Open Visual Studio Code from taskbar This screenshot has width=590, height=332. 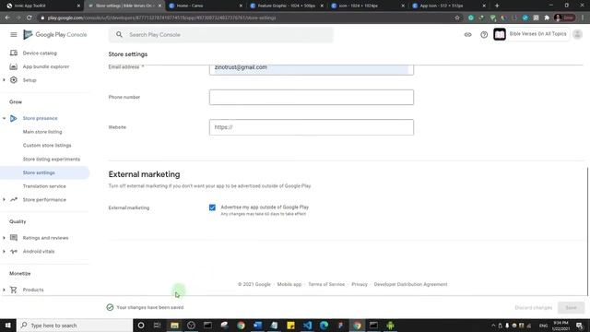click(307, 326)
